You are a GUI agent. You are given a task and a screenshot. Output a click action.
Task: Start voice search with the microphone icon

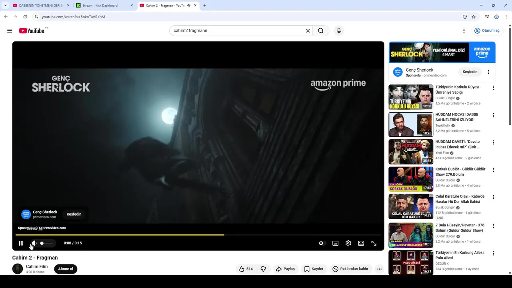[x=339, y=31]
